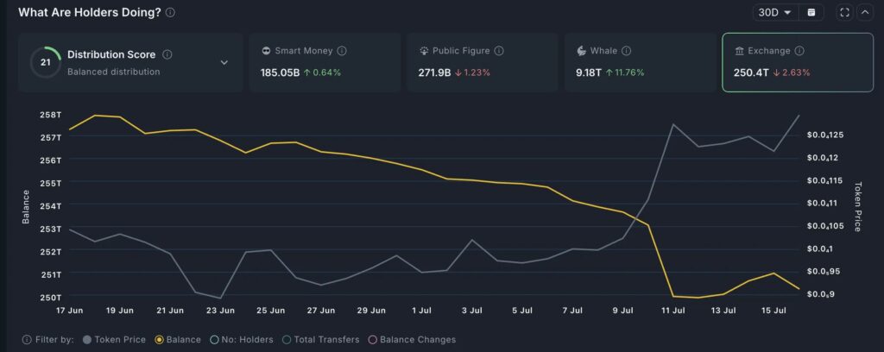The image size is (884, 352).
Task: Click the distribution score 21 progress ring
Action: click(x=45, y=62)
